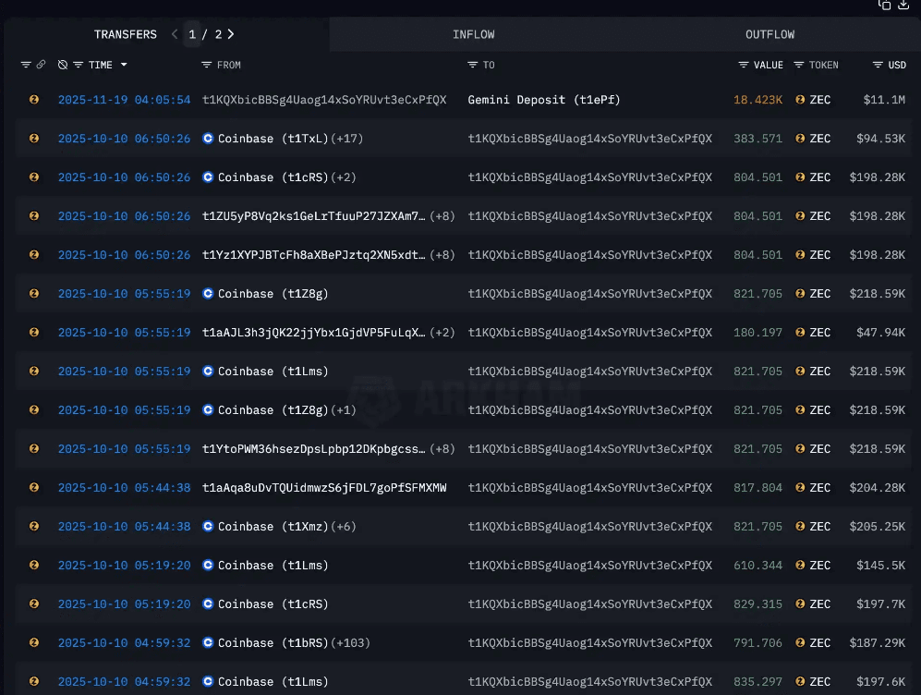Click the copy icon at top right
921x695 pixels.
[885, 5]
